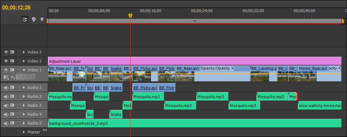Mute the Audio 2 track speaker
Screen dimensions: 347x137
(6, 96)
